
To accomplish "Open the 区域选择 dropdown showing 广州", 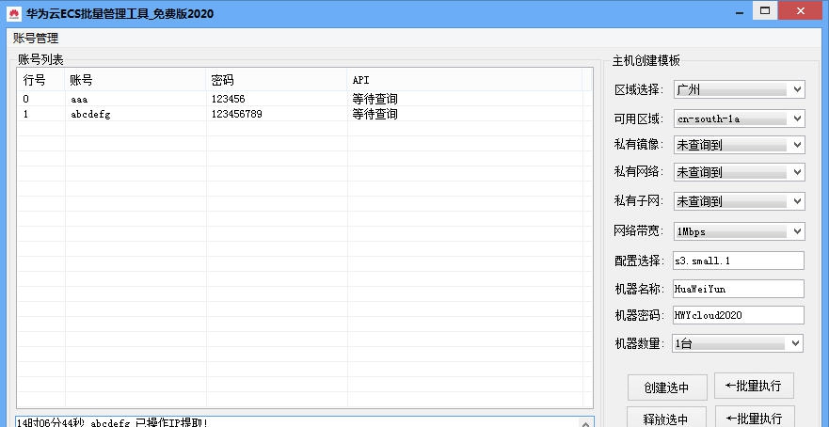I will pos(739,89).
